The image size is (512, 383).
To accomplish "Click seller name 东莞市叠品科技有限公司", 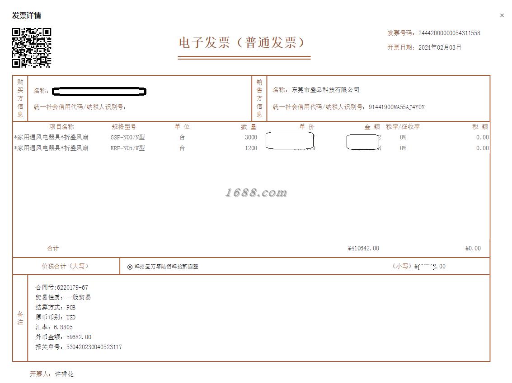I will [325, 90].
